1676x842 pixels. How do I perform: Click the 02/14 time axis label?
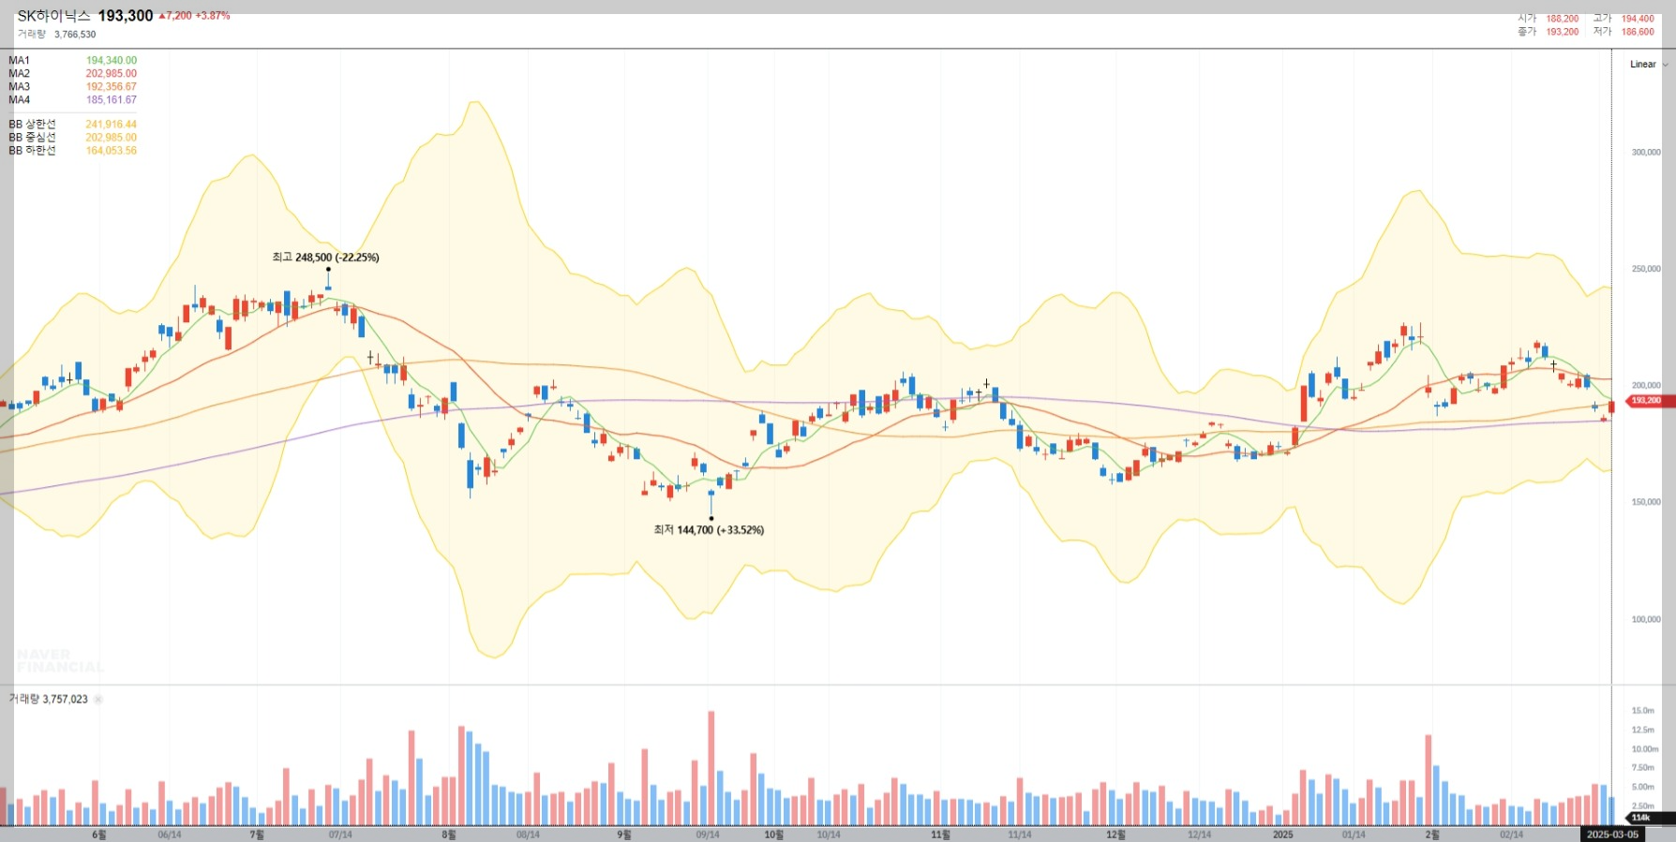1511,835
